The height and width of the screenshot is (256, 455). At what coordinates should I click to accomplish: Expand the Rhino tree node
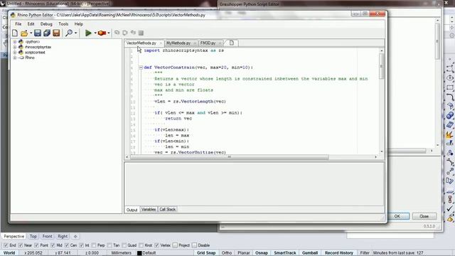click(x=15, y=58)
